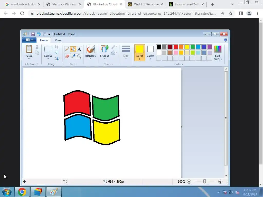The height and width of the screenshot is (197, 263).
Task: Activate Color 1 selector
Action: [139, 53]
